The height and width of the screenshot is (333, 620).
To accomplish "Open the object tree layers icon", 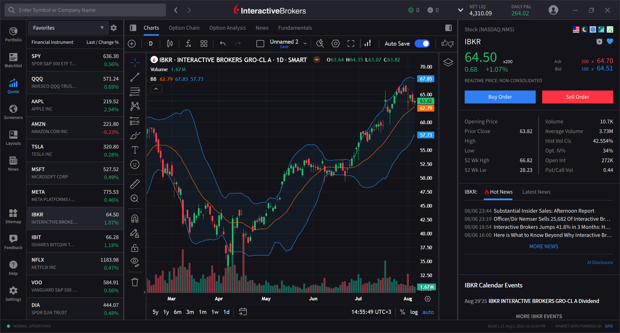I will tap(448, 62).
